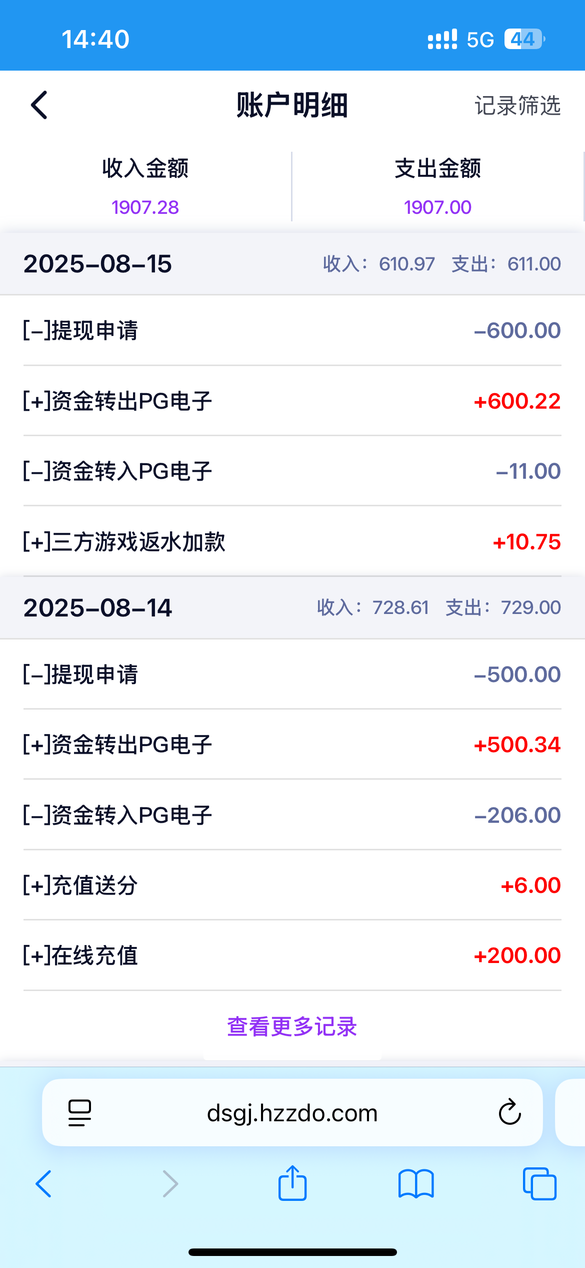Screen dimensions: 585x1268
Task: Tap the +6.00 充值送分 entry
Action: pyautogui.click(x=292, y=885)
